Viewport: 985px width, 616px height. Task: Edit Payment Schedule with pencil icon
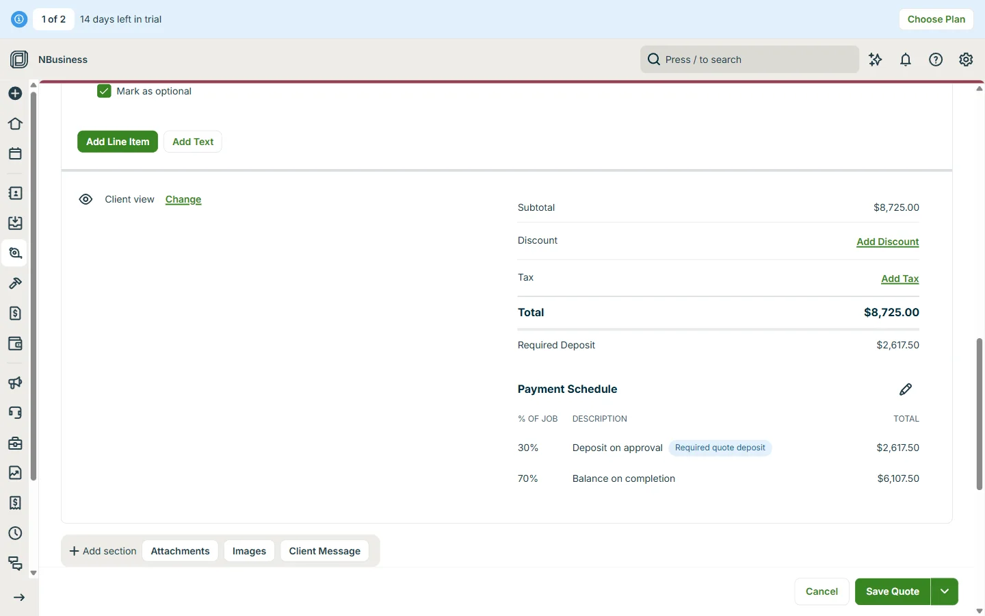click(x=906, y=389)
